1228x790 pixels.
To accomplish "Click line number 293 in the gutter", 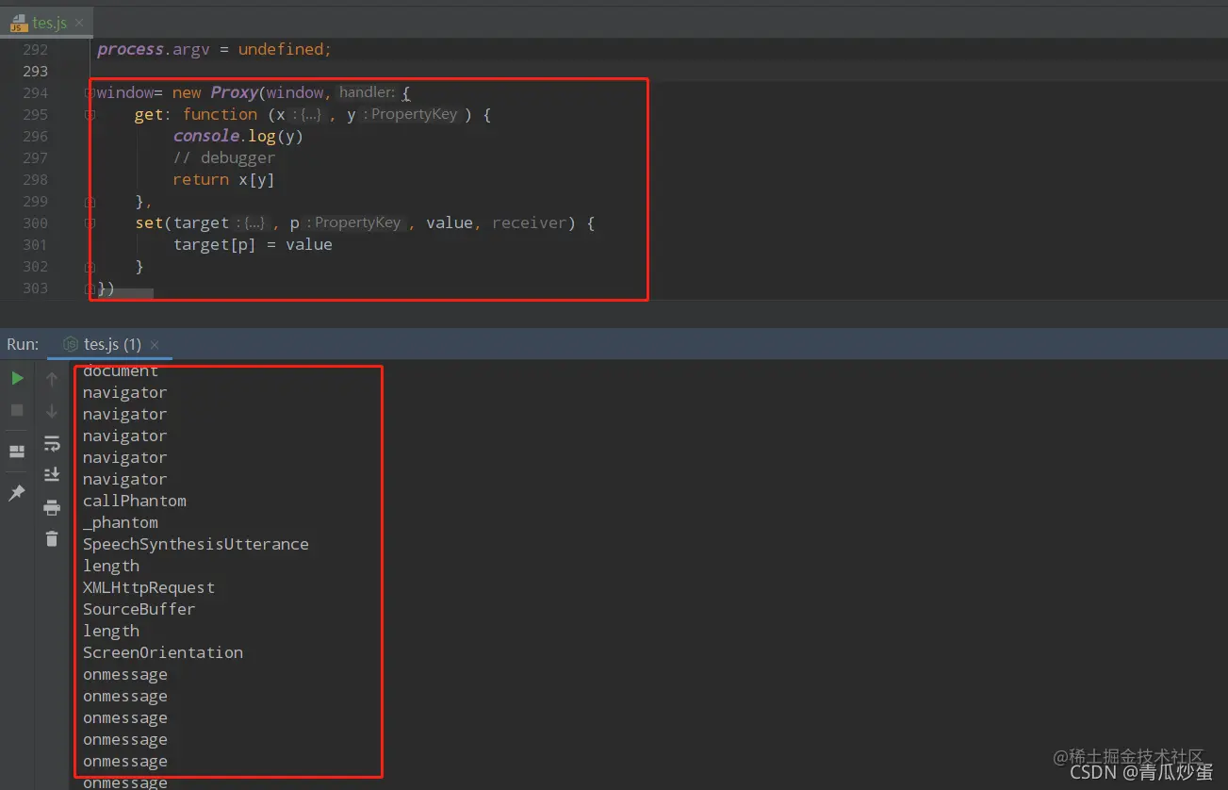I will (35, 71).
